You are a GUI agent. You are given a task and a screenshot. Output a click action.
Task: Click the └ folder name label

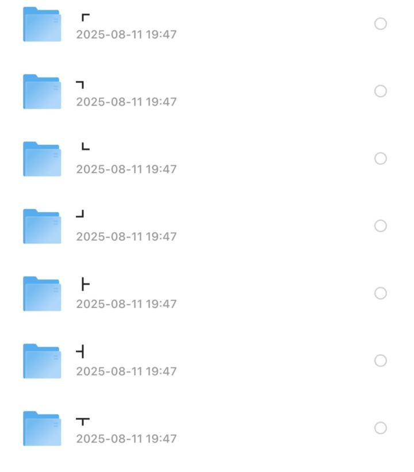[86, 147]
